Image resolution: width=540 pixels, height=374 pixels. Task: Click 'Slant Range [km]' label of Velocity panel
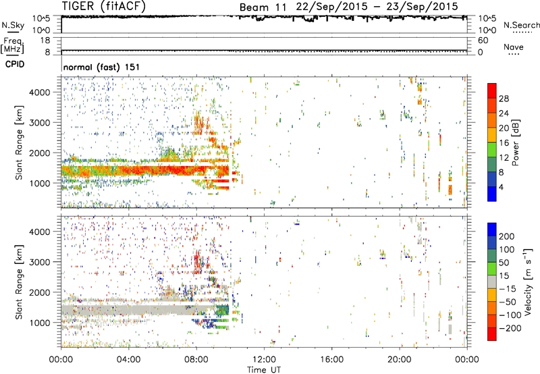pyautogui.click(x=19, y=282)
